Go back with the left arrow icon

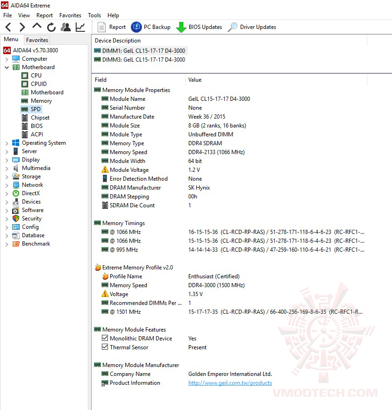pyautogui.click(x=8, y=27)
